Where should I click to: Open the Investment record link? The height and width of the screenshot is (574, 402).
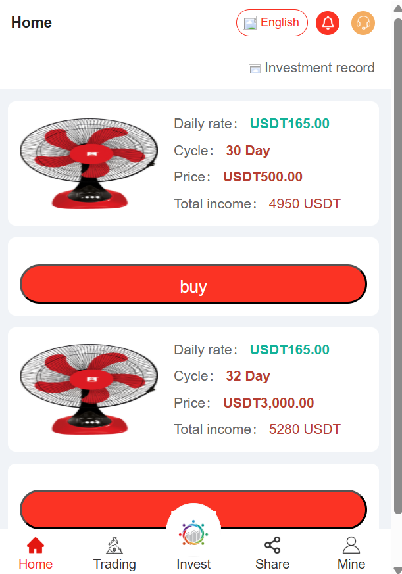pyautogui.click(x=319, y=68)
